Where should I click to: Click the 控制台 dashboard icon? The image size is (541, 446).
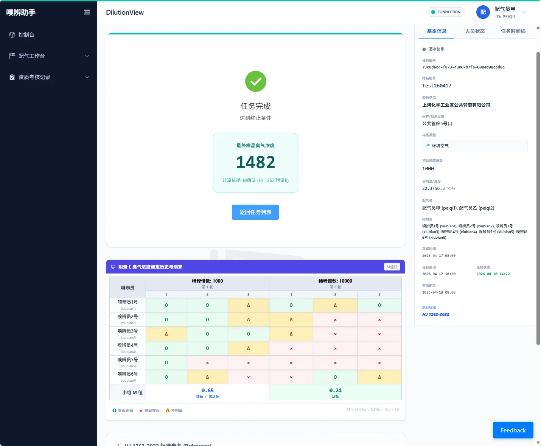tap(12, 35)
